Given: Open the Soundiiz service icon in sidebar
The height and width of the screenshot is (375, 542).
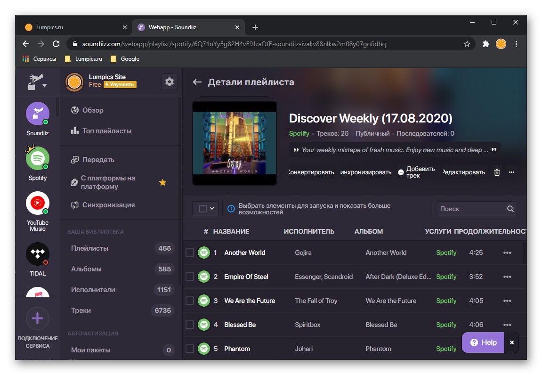Looking at the screenshot, I should [x=38, y=114].
